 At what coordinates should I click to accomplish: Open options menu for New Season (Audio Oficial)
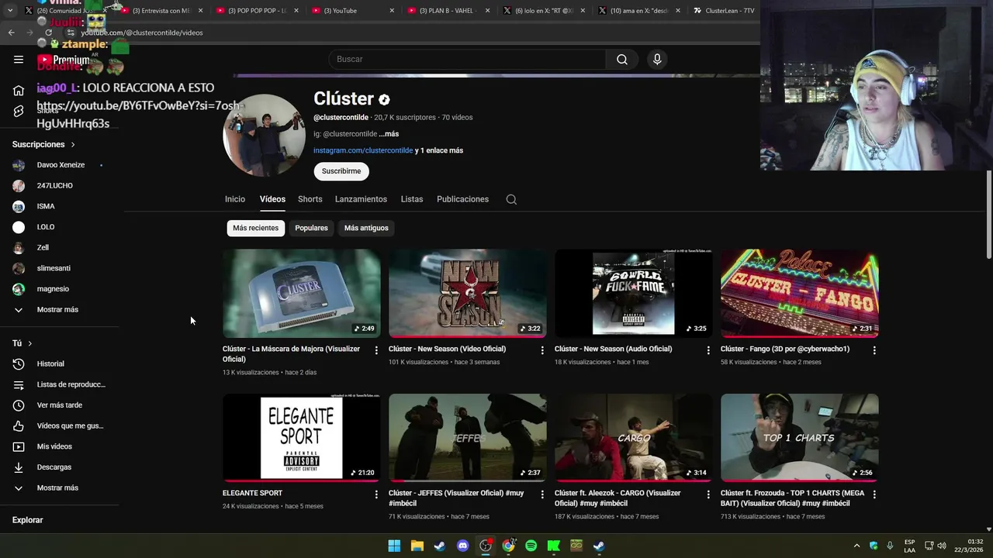pyautogui.click(x=708, y=350)
